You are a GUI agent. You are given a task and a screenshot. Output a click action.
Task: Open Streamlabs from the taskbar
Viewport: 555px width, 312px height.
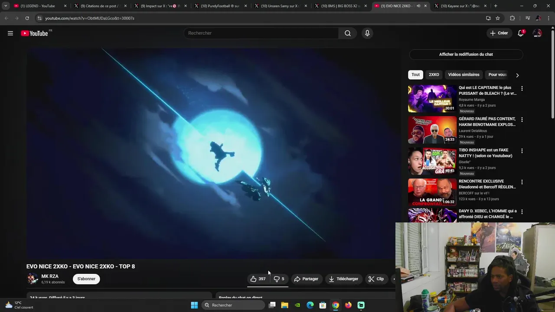[361, 305]
